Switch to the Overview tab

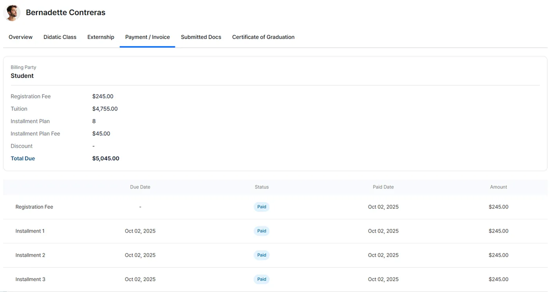20,37
